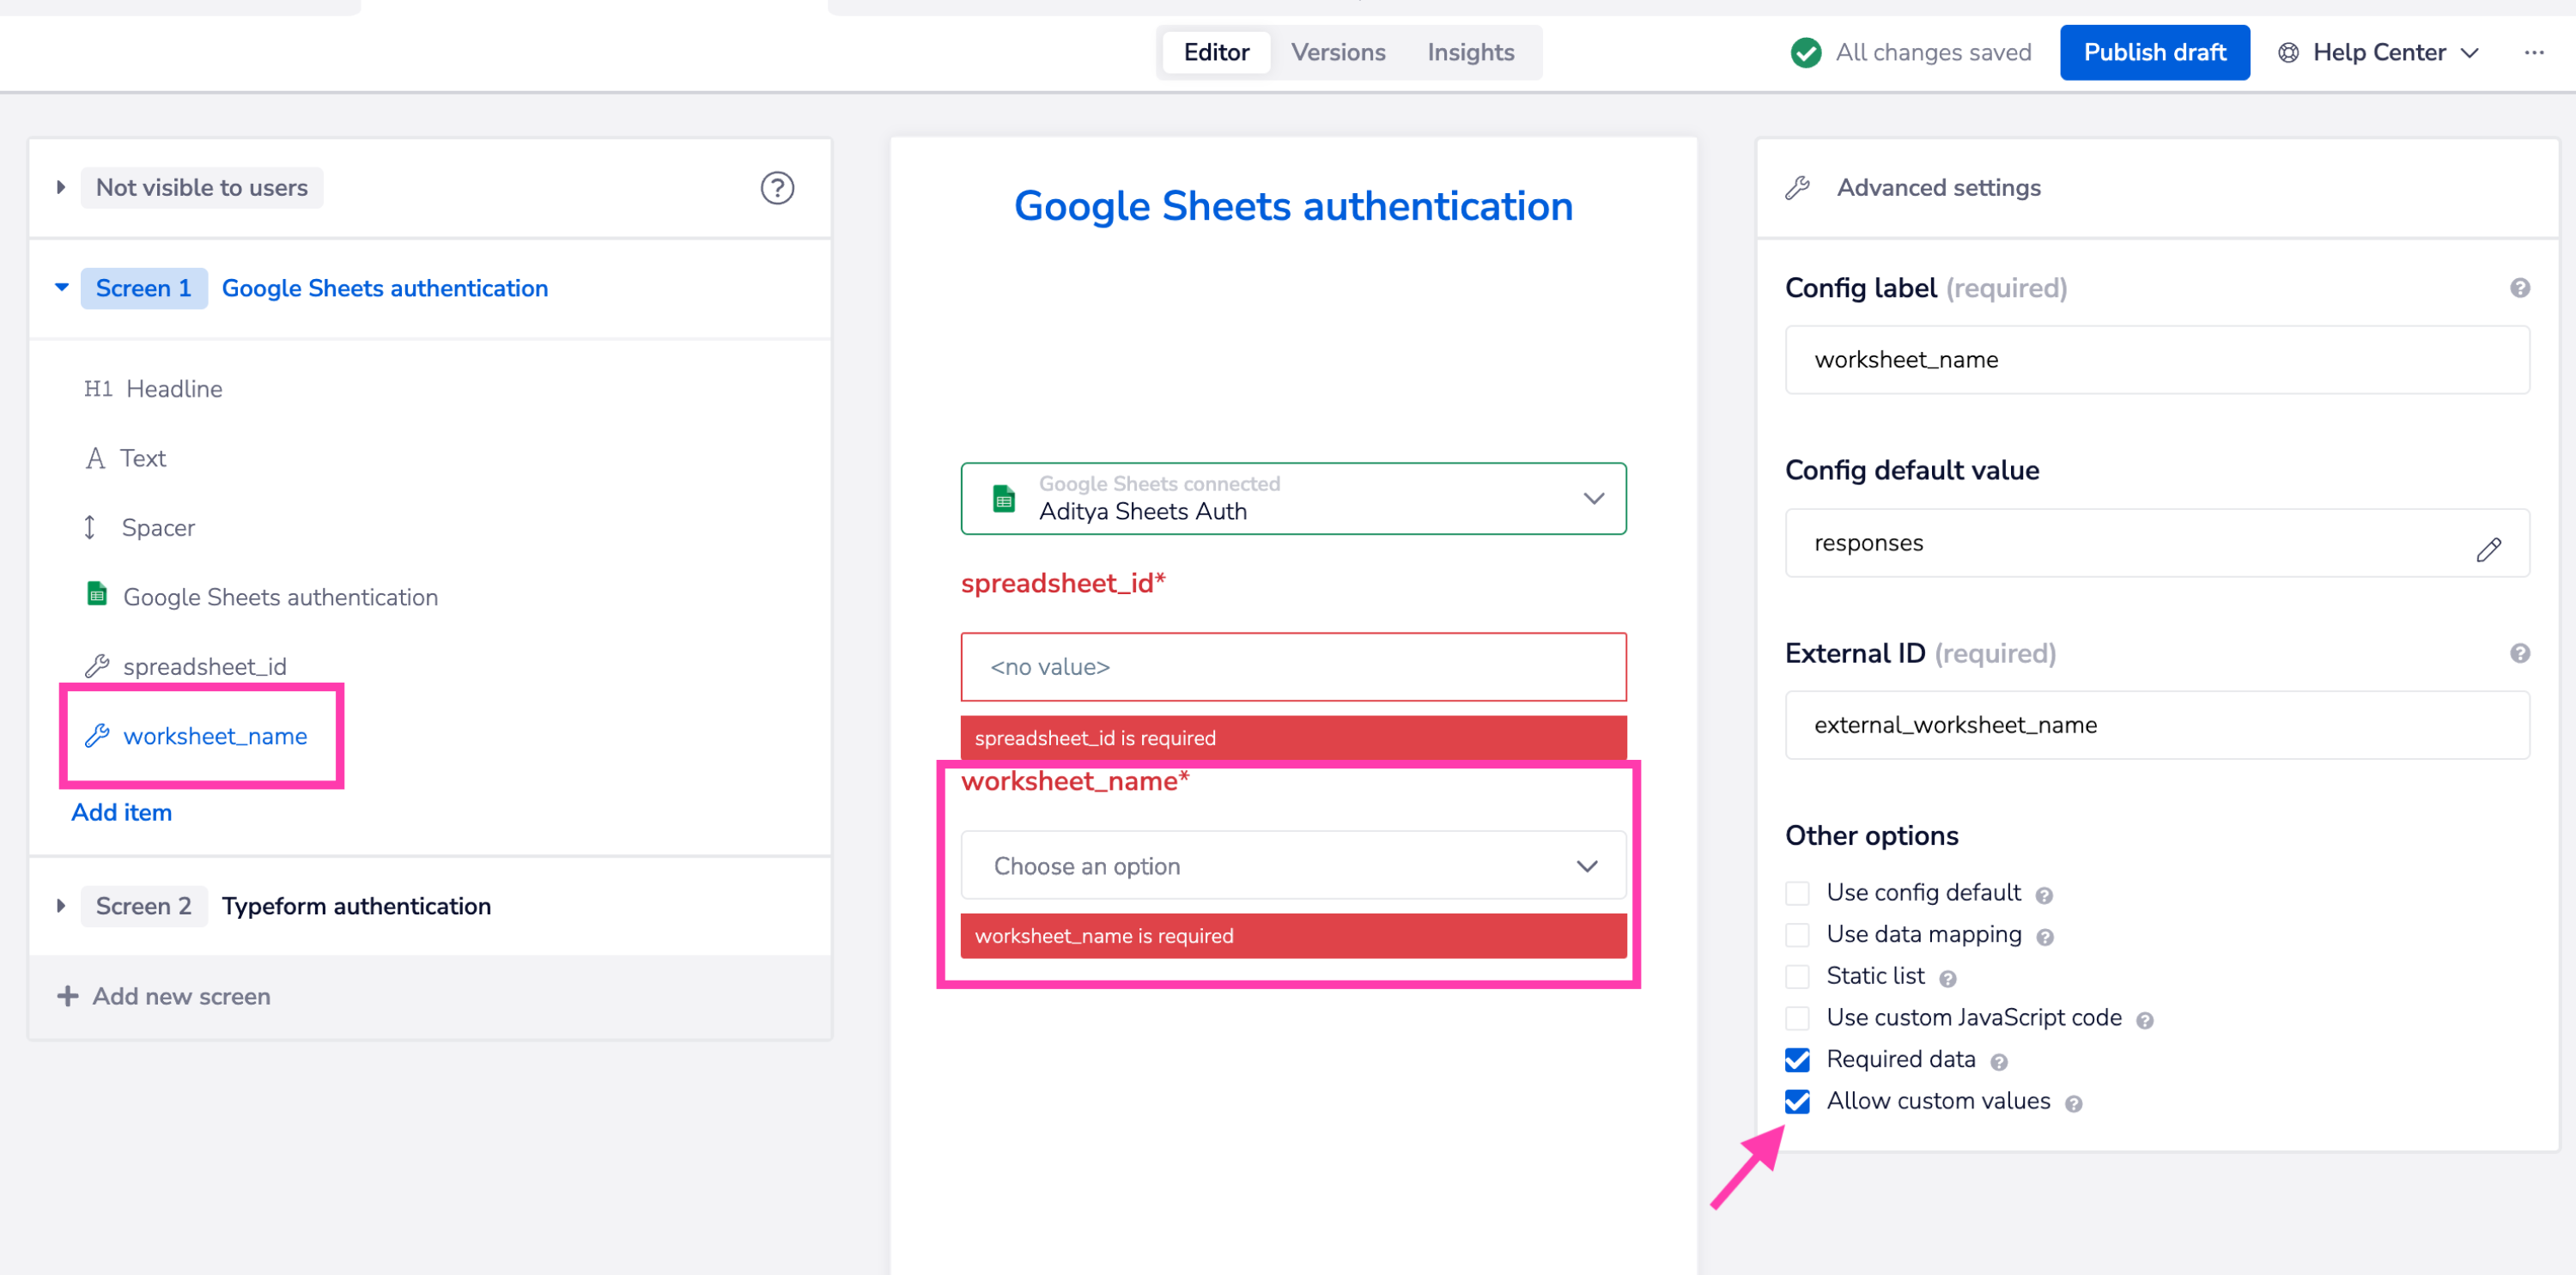The image size is (2576, 1275).
Task: Open the Insights tab
Action: 1471,52
